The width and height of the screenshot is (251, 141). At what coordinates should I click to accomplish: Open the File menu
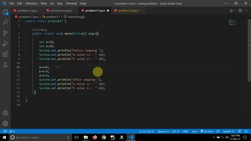[11, 4]
